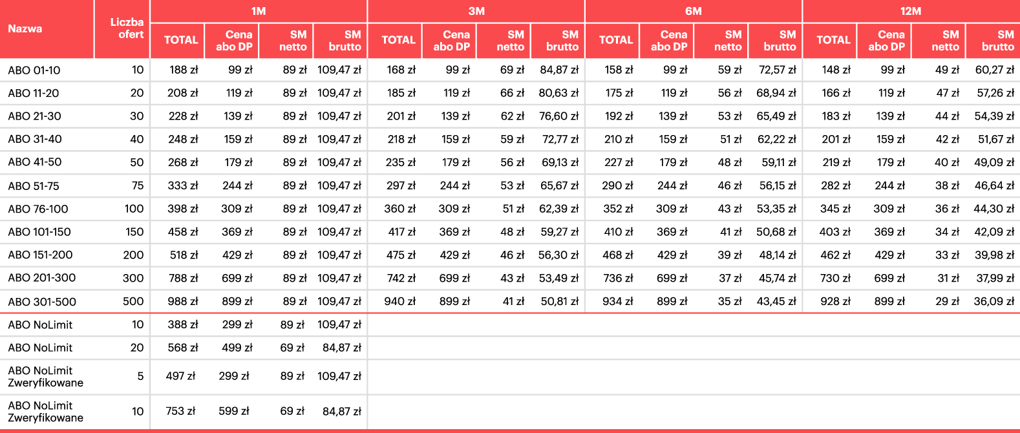1020x433 pixels.
Task: Click the Liczba ofert column header
Action: click(127, 28)
